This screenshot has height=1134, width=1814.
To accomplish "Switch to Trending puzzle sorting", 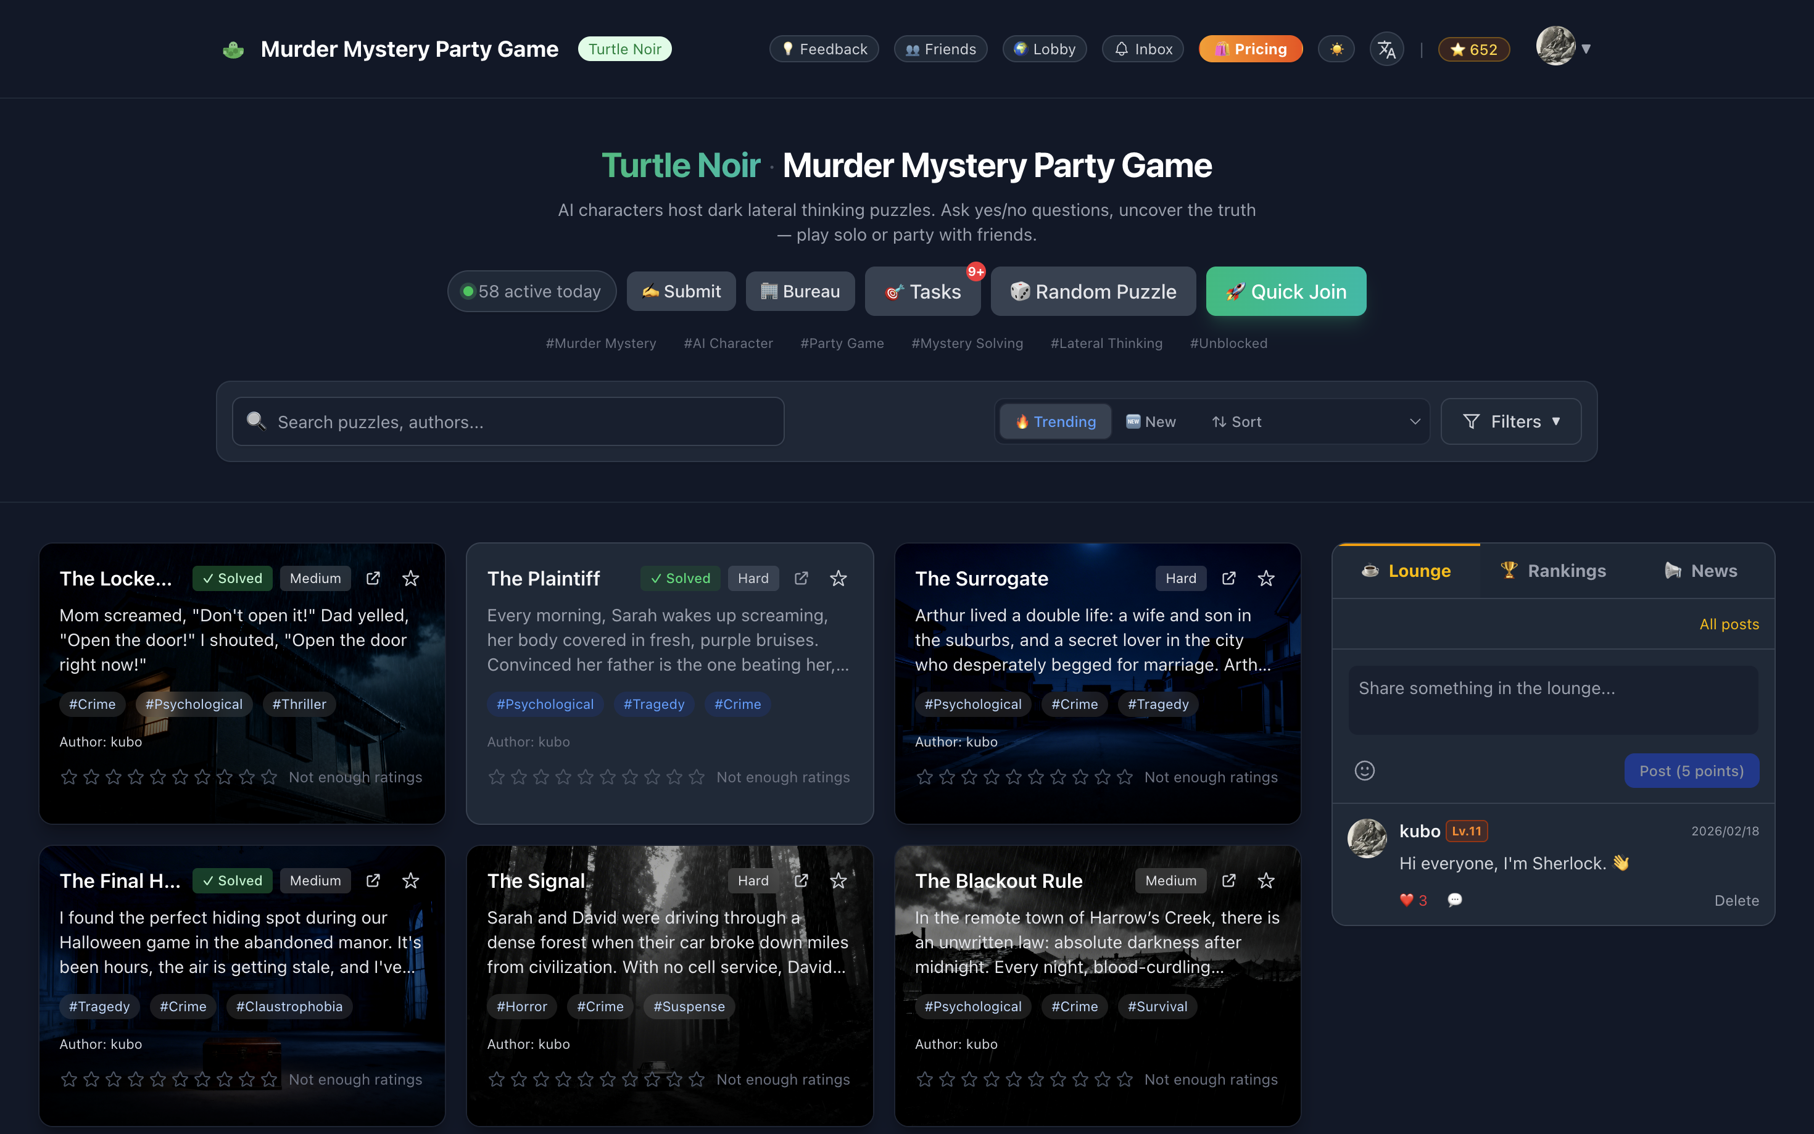I will point(1054,421).
